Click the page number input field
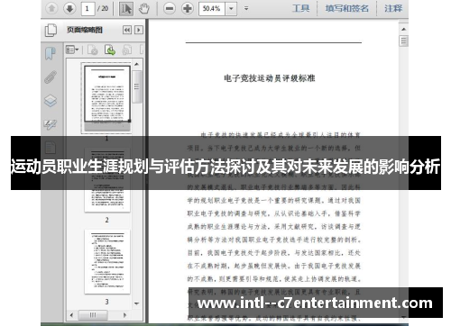The image size is (451, 326). [x=87, y=8]
